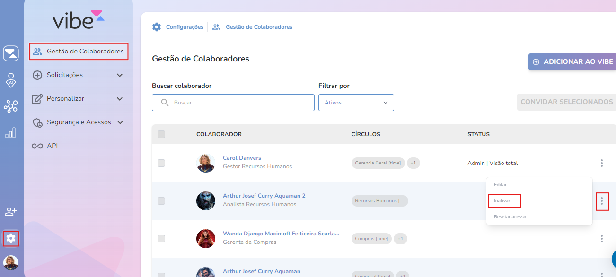Click the Buscar colaborador search field

[x=233, y=103]
